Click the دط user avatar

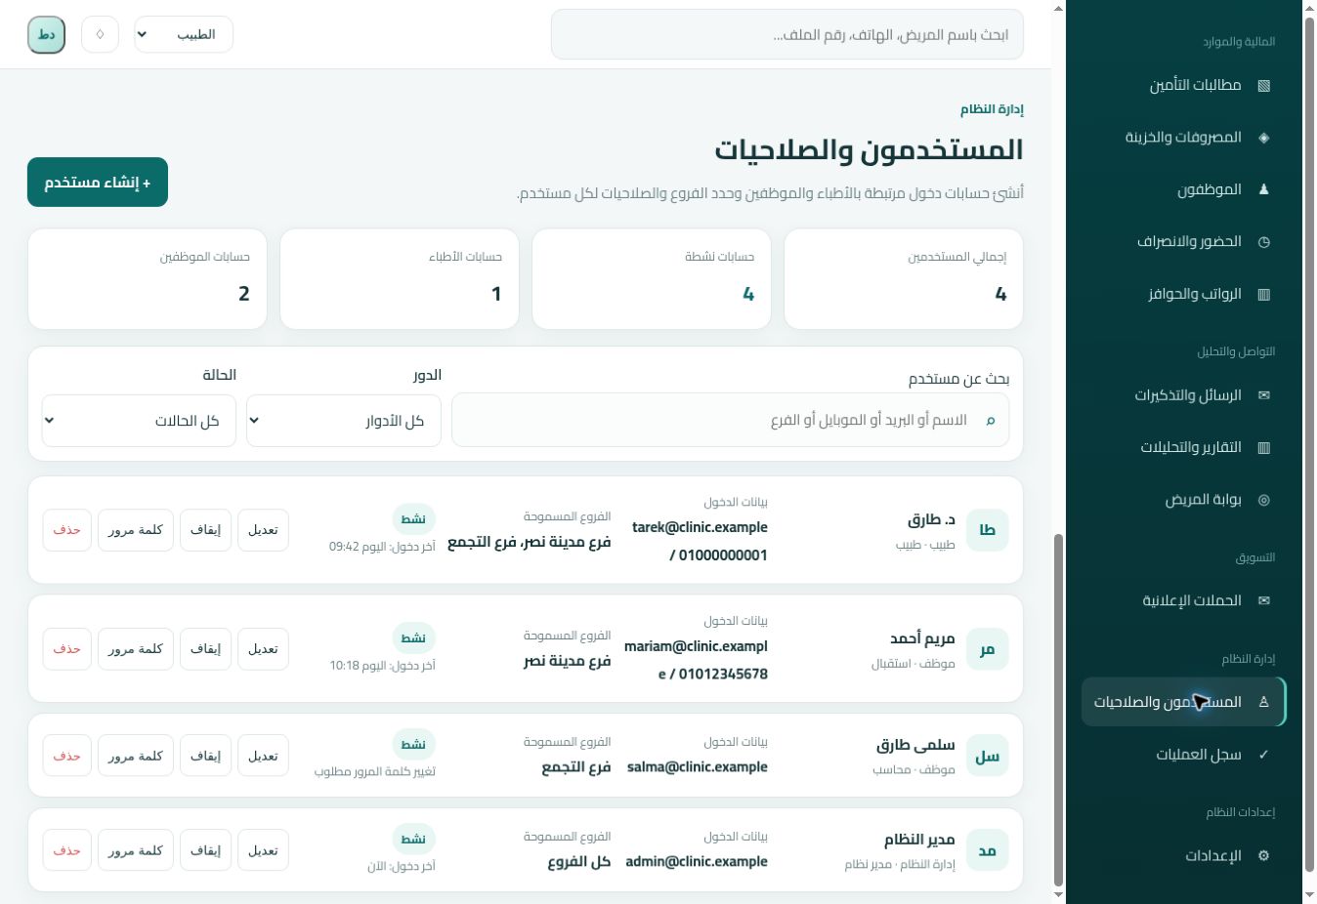[x=46, y=34]
